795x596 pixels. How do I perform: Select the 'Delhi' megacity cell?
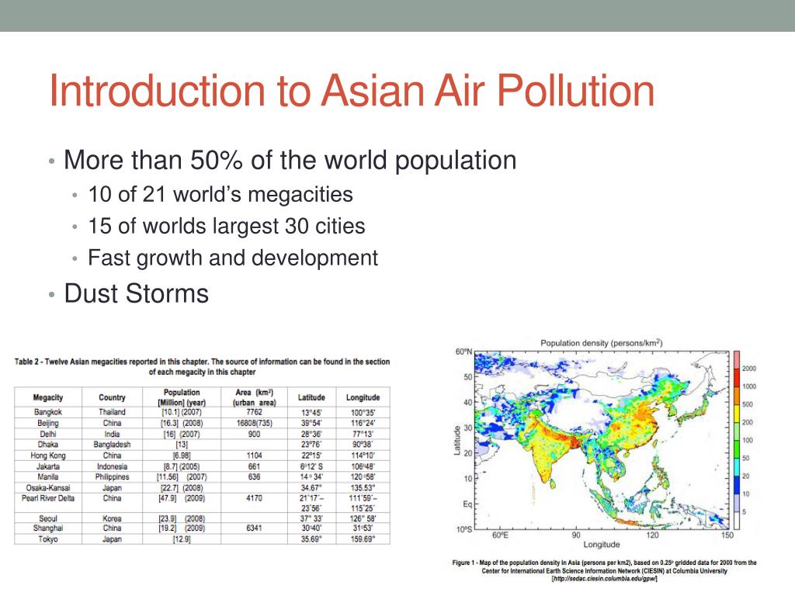48,434
